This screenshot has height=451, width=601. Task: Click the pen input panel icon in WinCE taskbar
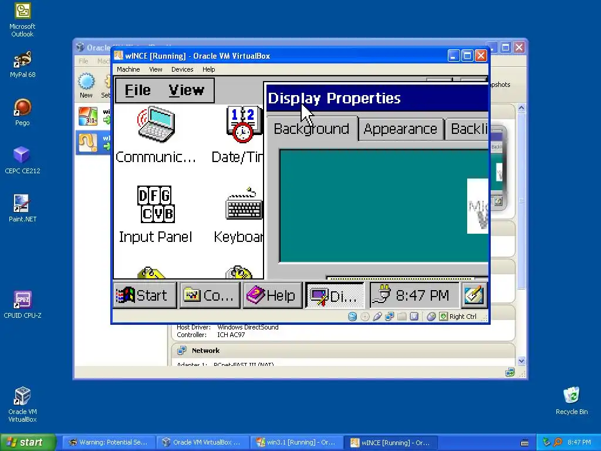[x=474, y=295]
